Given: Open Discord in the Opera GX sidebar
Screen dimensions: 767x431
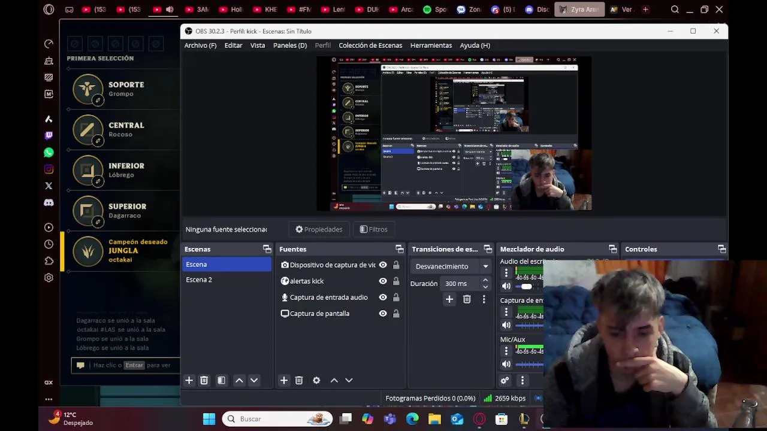Looking at the screenshot, I should click(49, 202).
